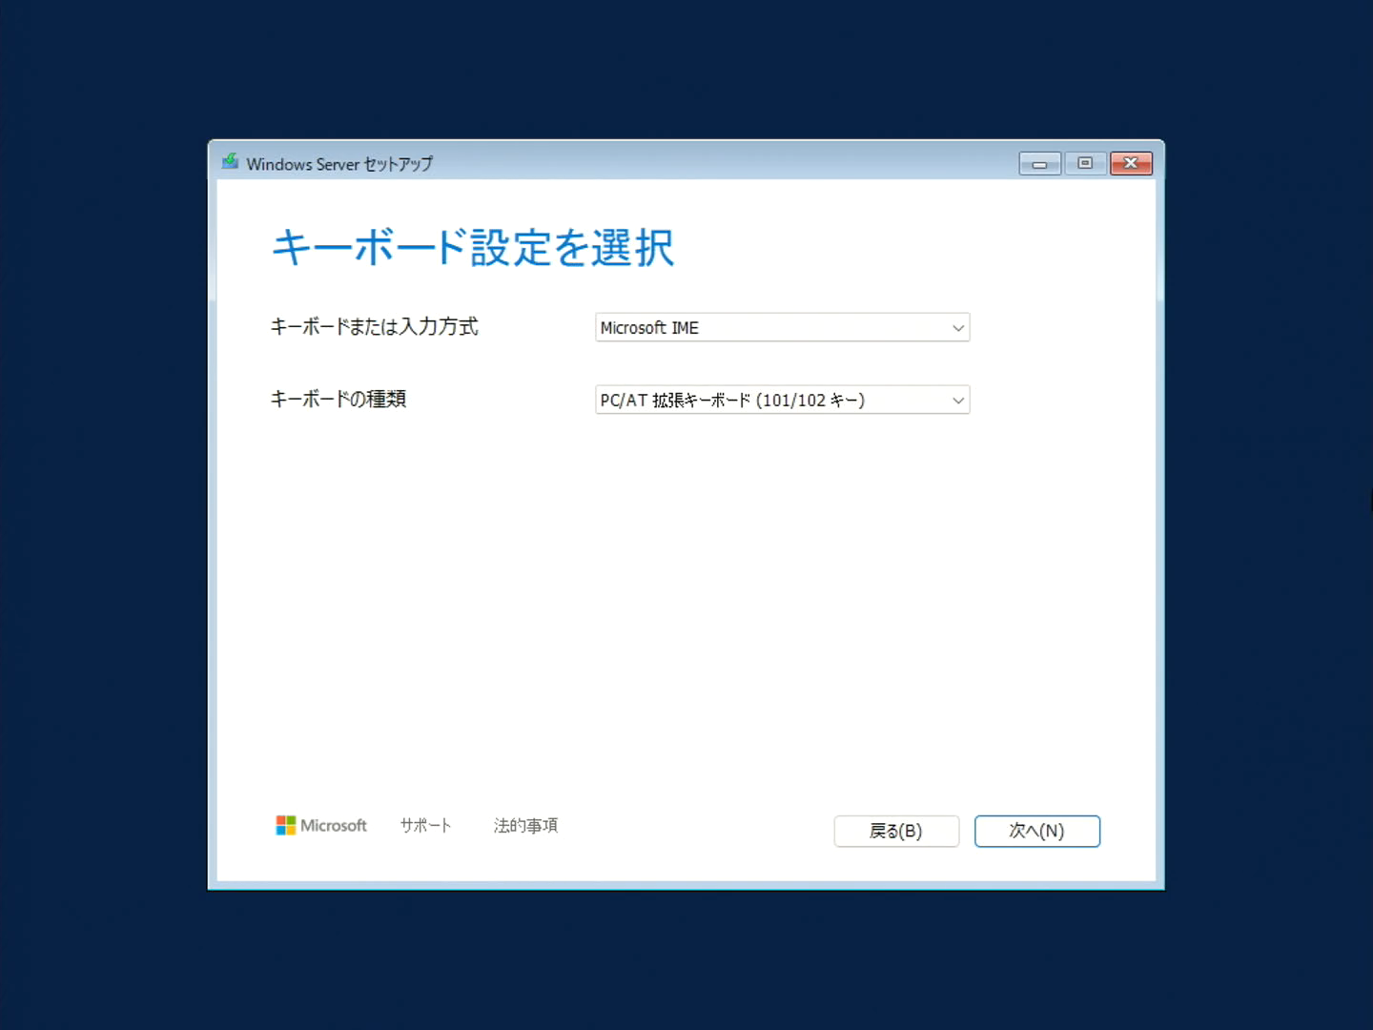Click the Windows Server setup title bar icon
The height and width of the screenshot is (1030, 1373).
point(230,162)
